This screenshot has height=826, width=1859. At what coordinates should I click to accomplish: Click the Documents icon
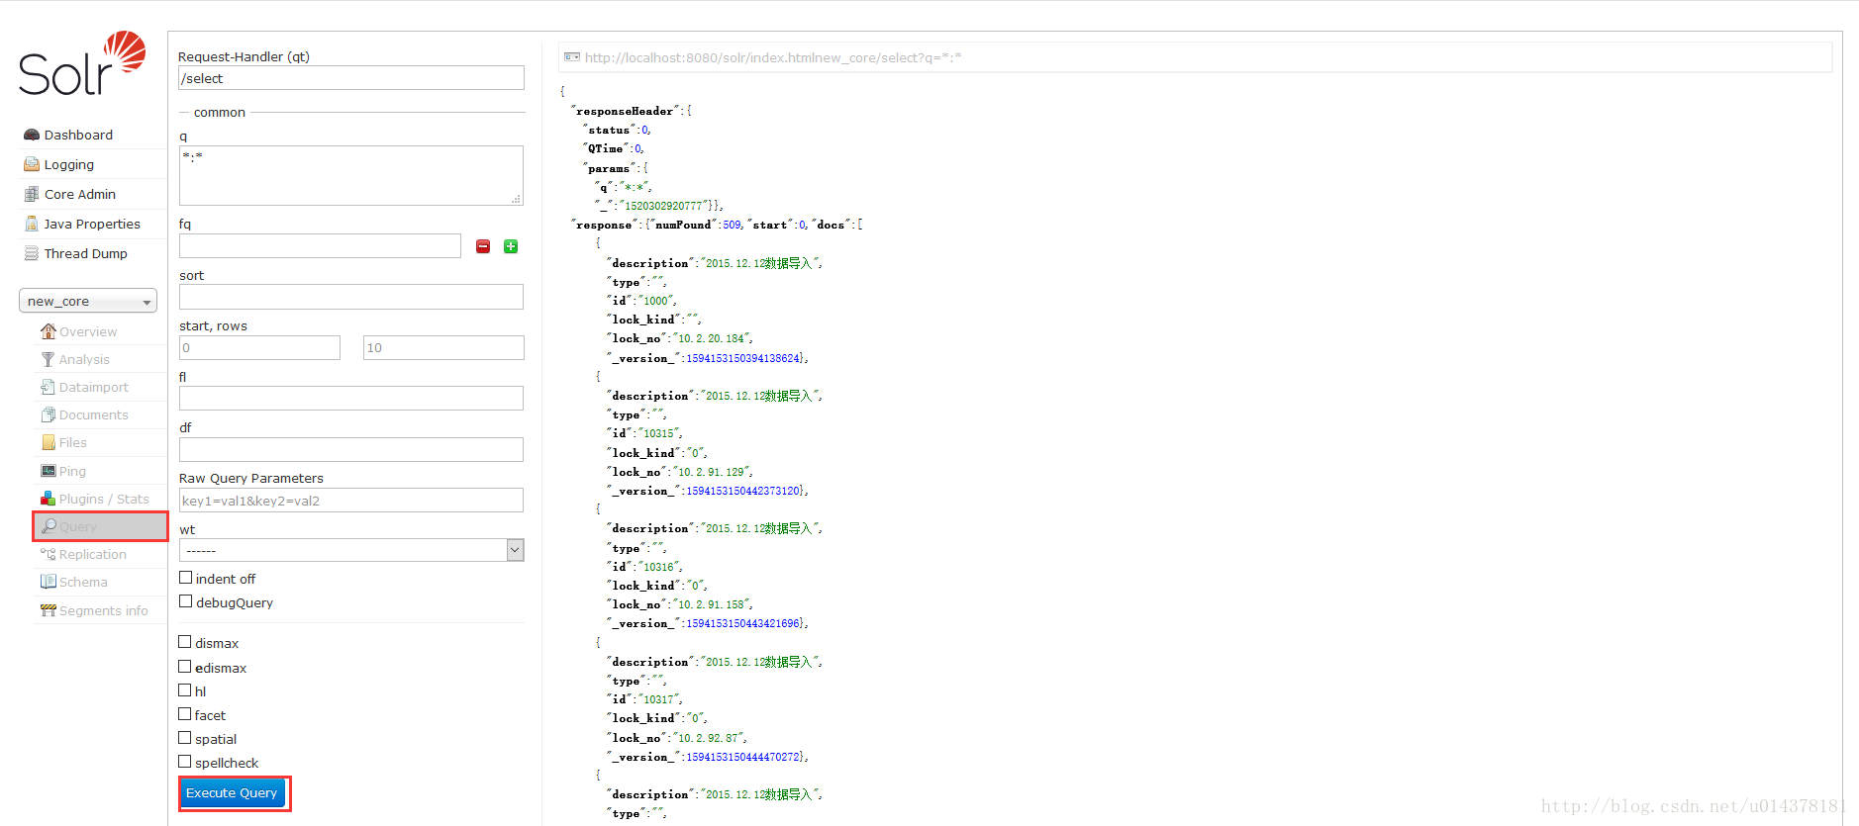pyautogui.click(x=48, y=414)
